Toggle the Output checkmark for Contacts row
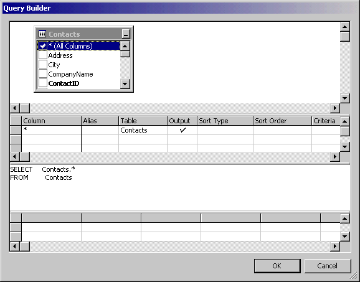Image resolution: width=360 pixels, height=282 pixels. tap(182, 130)
